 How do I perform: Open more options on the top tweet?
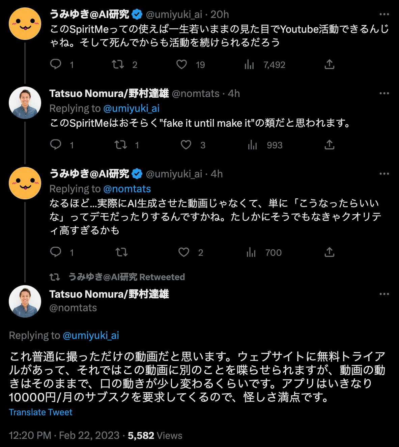pos(384,14)
